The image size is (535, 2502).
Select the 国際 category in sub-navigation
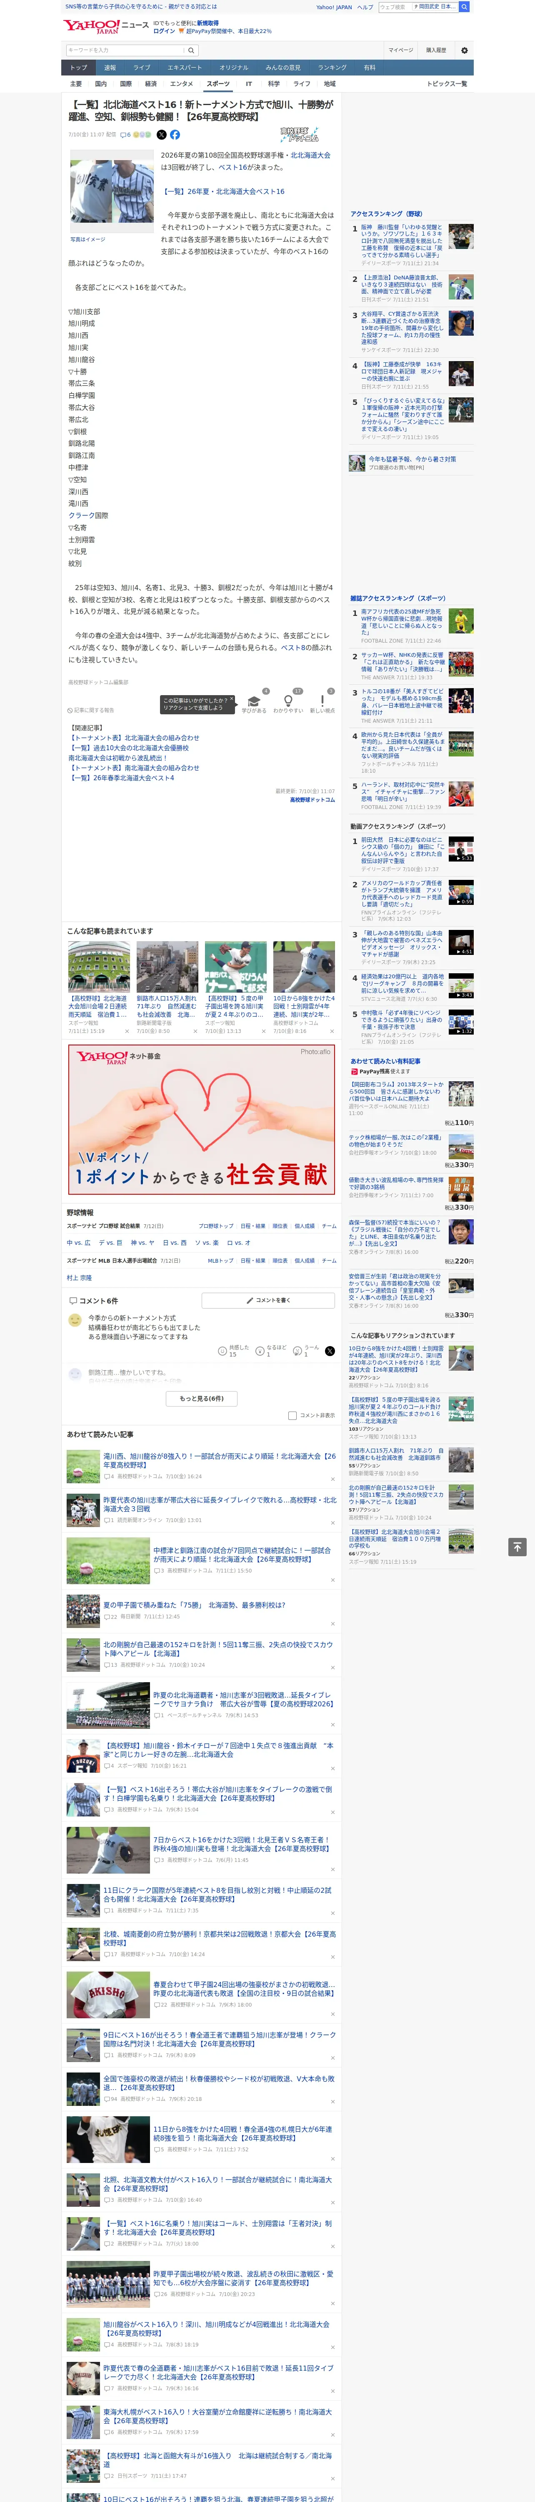tap(125, 85)
